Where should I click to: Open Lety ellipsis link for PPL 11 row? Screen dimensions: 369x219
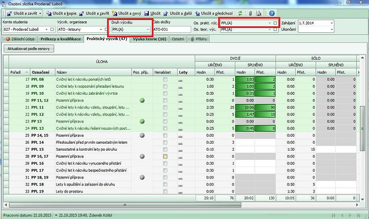click(180, 107)
